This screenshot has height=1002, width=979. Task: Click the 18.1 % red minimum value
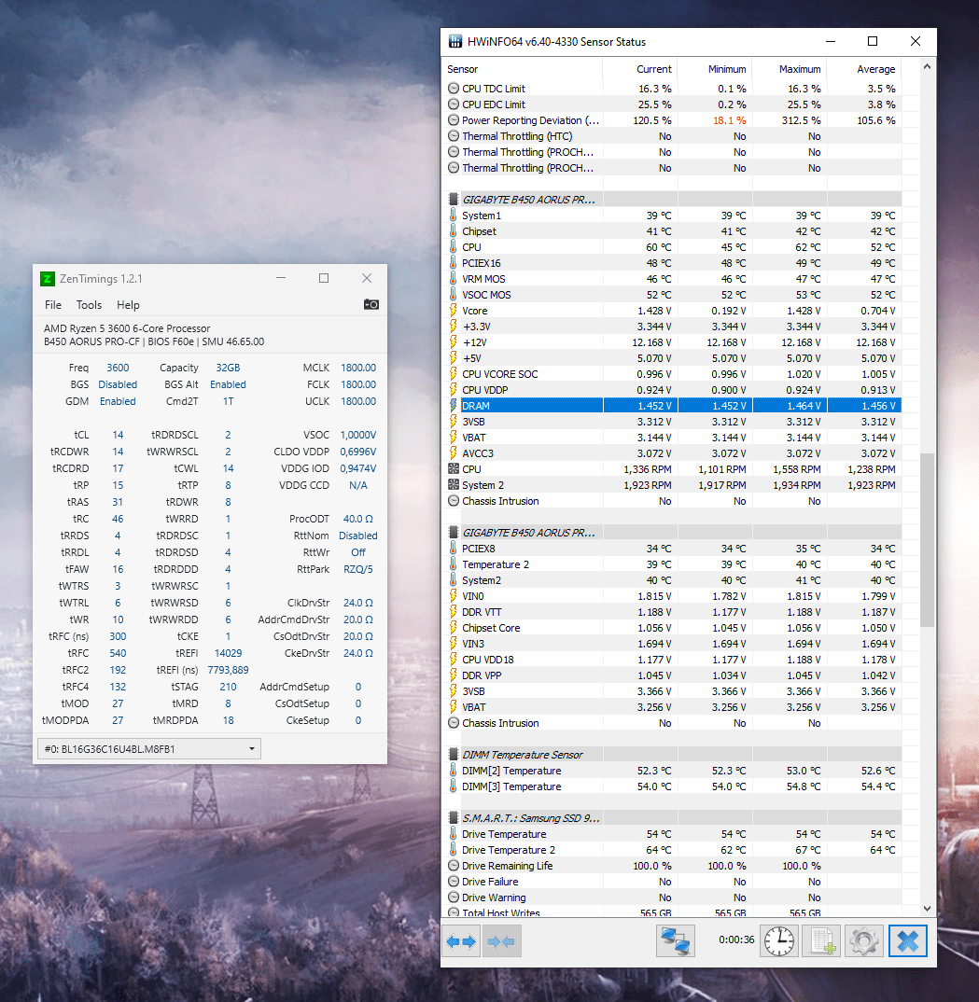pyautogui.click(x=729, y=120)
